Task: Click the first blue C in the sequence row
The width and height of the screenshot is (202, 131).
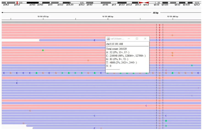Action: coord(4,73)
